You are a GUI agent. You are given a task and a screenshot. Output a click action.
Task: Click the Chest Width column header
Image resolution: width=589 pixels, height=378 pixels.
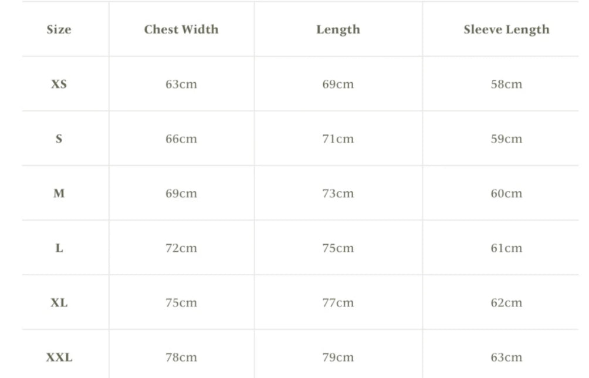coord(181,29)
